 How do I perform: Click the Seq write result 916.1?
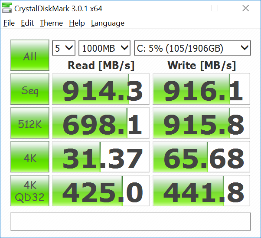[201, 89]
